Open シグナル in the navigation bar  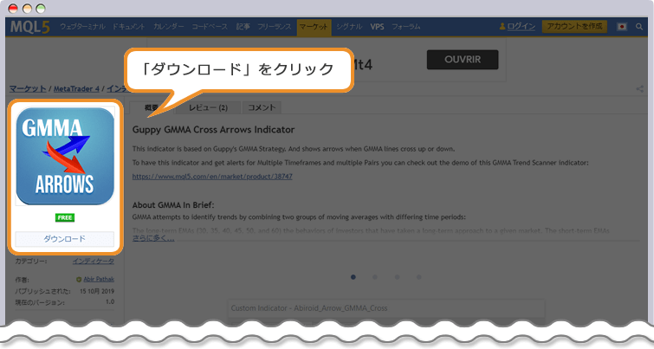coord(349,27)
